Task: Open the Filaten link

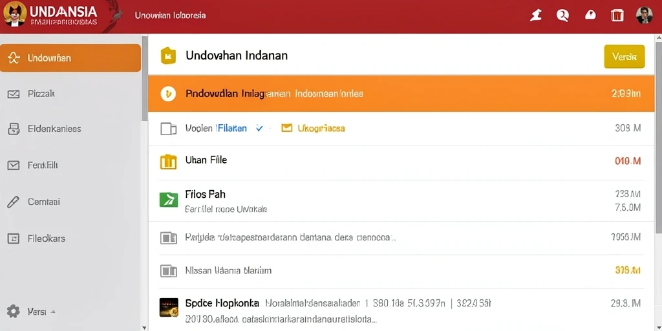Action: pyautogui.click(x=231, y=129)
